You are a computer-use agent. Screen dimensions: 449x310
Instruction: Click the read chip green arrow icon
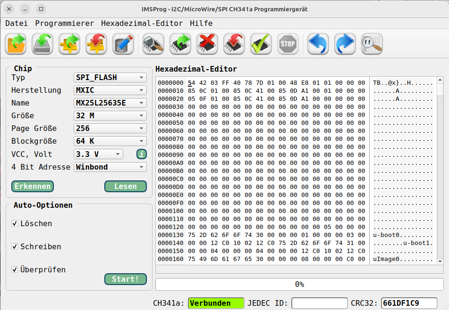click(x=180, y=44)
